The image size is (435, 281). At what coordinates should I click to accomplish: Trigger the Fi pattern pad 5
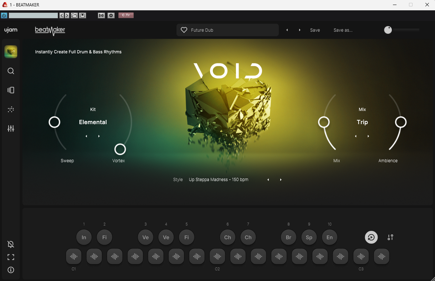click(x=186, y=237)
